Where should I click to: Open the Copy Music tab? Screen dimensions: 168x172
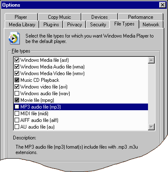click(60, 17)
